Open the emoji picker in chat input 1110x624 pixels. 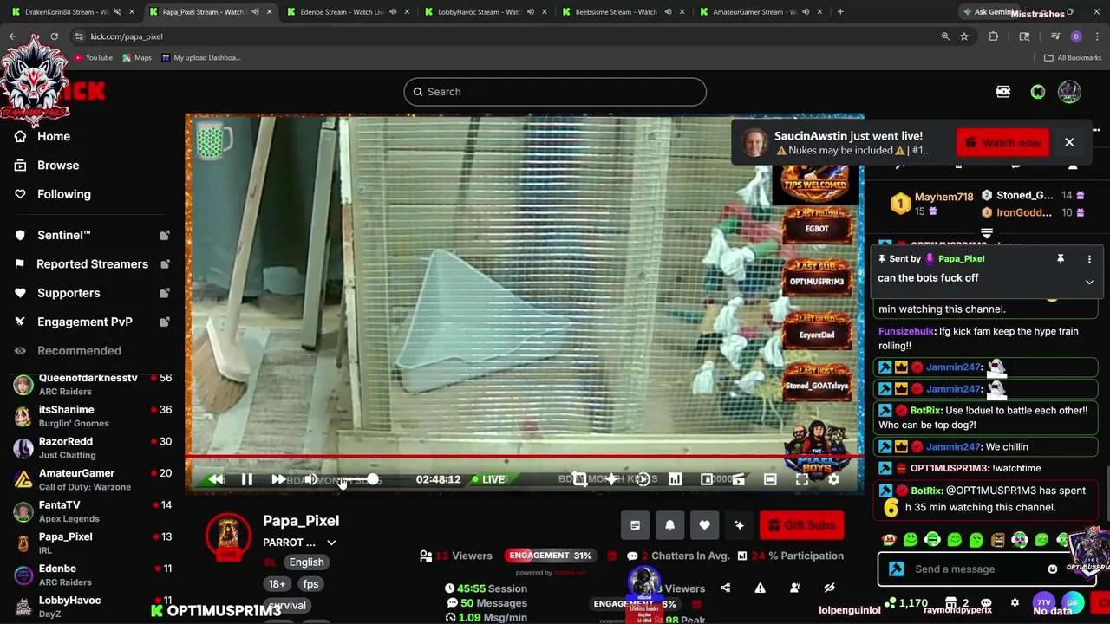(x=1052, y=569)
